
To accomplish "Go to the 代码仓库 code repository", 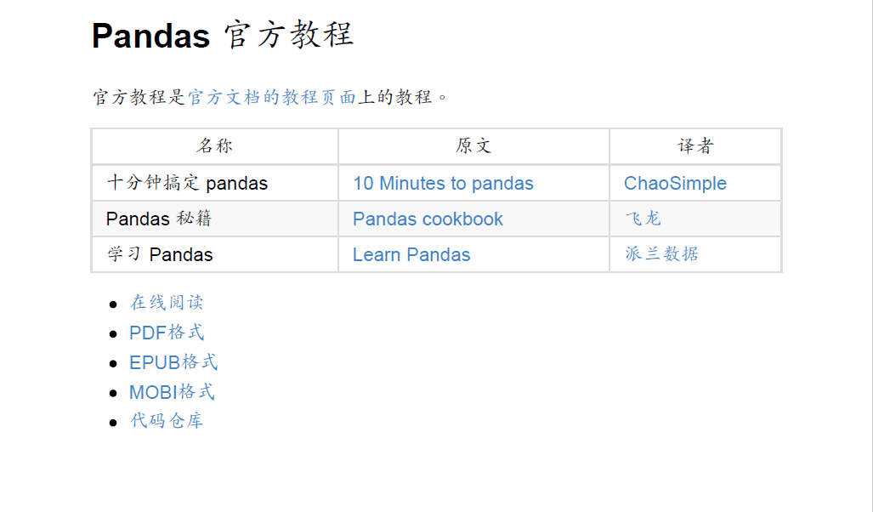I will coord(167,421).
